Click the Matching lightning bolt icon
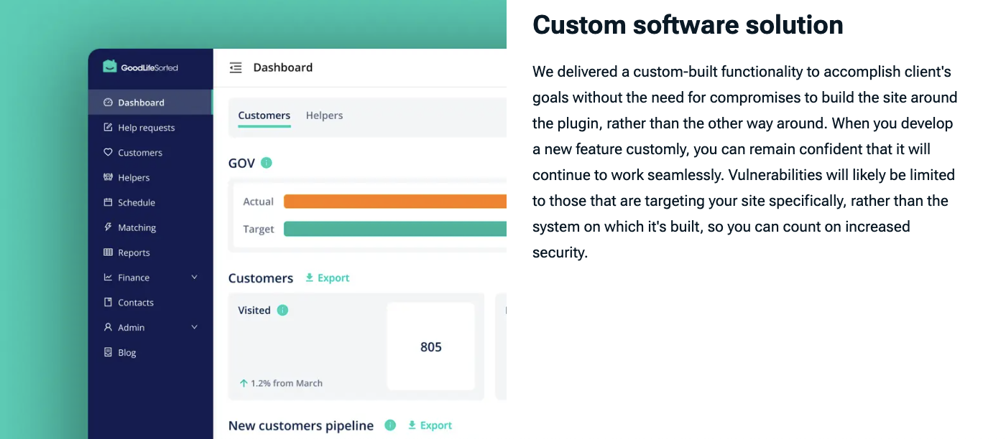 pos(108,227)
